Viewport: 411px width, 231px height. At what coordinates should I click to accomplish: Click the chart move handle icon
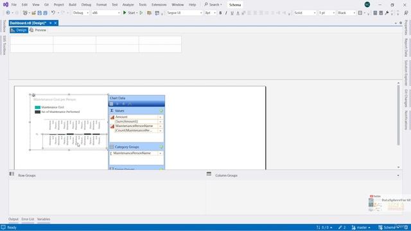(x=33, y=95)
